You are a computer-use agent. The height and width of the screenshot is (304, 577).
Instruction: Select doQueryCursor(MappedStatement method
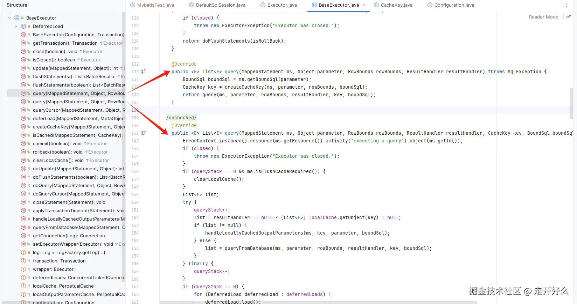tap(79, 194)
